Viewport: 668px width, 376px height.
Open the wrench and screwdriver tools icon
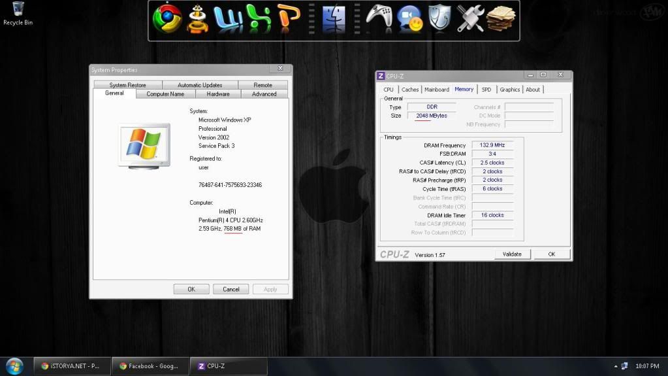pos(470,19)
